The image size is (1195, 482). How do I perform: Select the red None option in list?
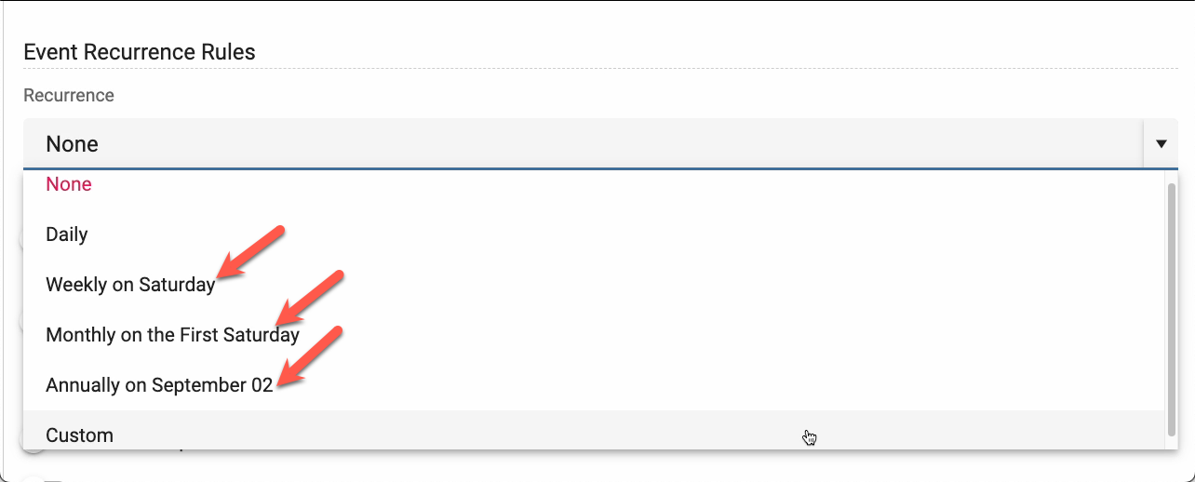[69, 184]
